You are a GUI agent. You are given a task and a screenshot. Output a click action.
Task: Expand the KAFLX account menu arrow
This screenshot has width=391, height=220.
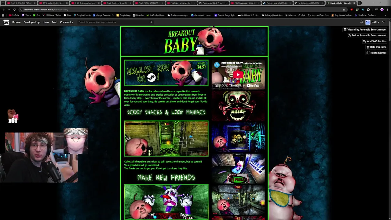[x=383, y=22]
